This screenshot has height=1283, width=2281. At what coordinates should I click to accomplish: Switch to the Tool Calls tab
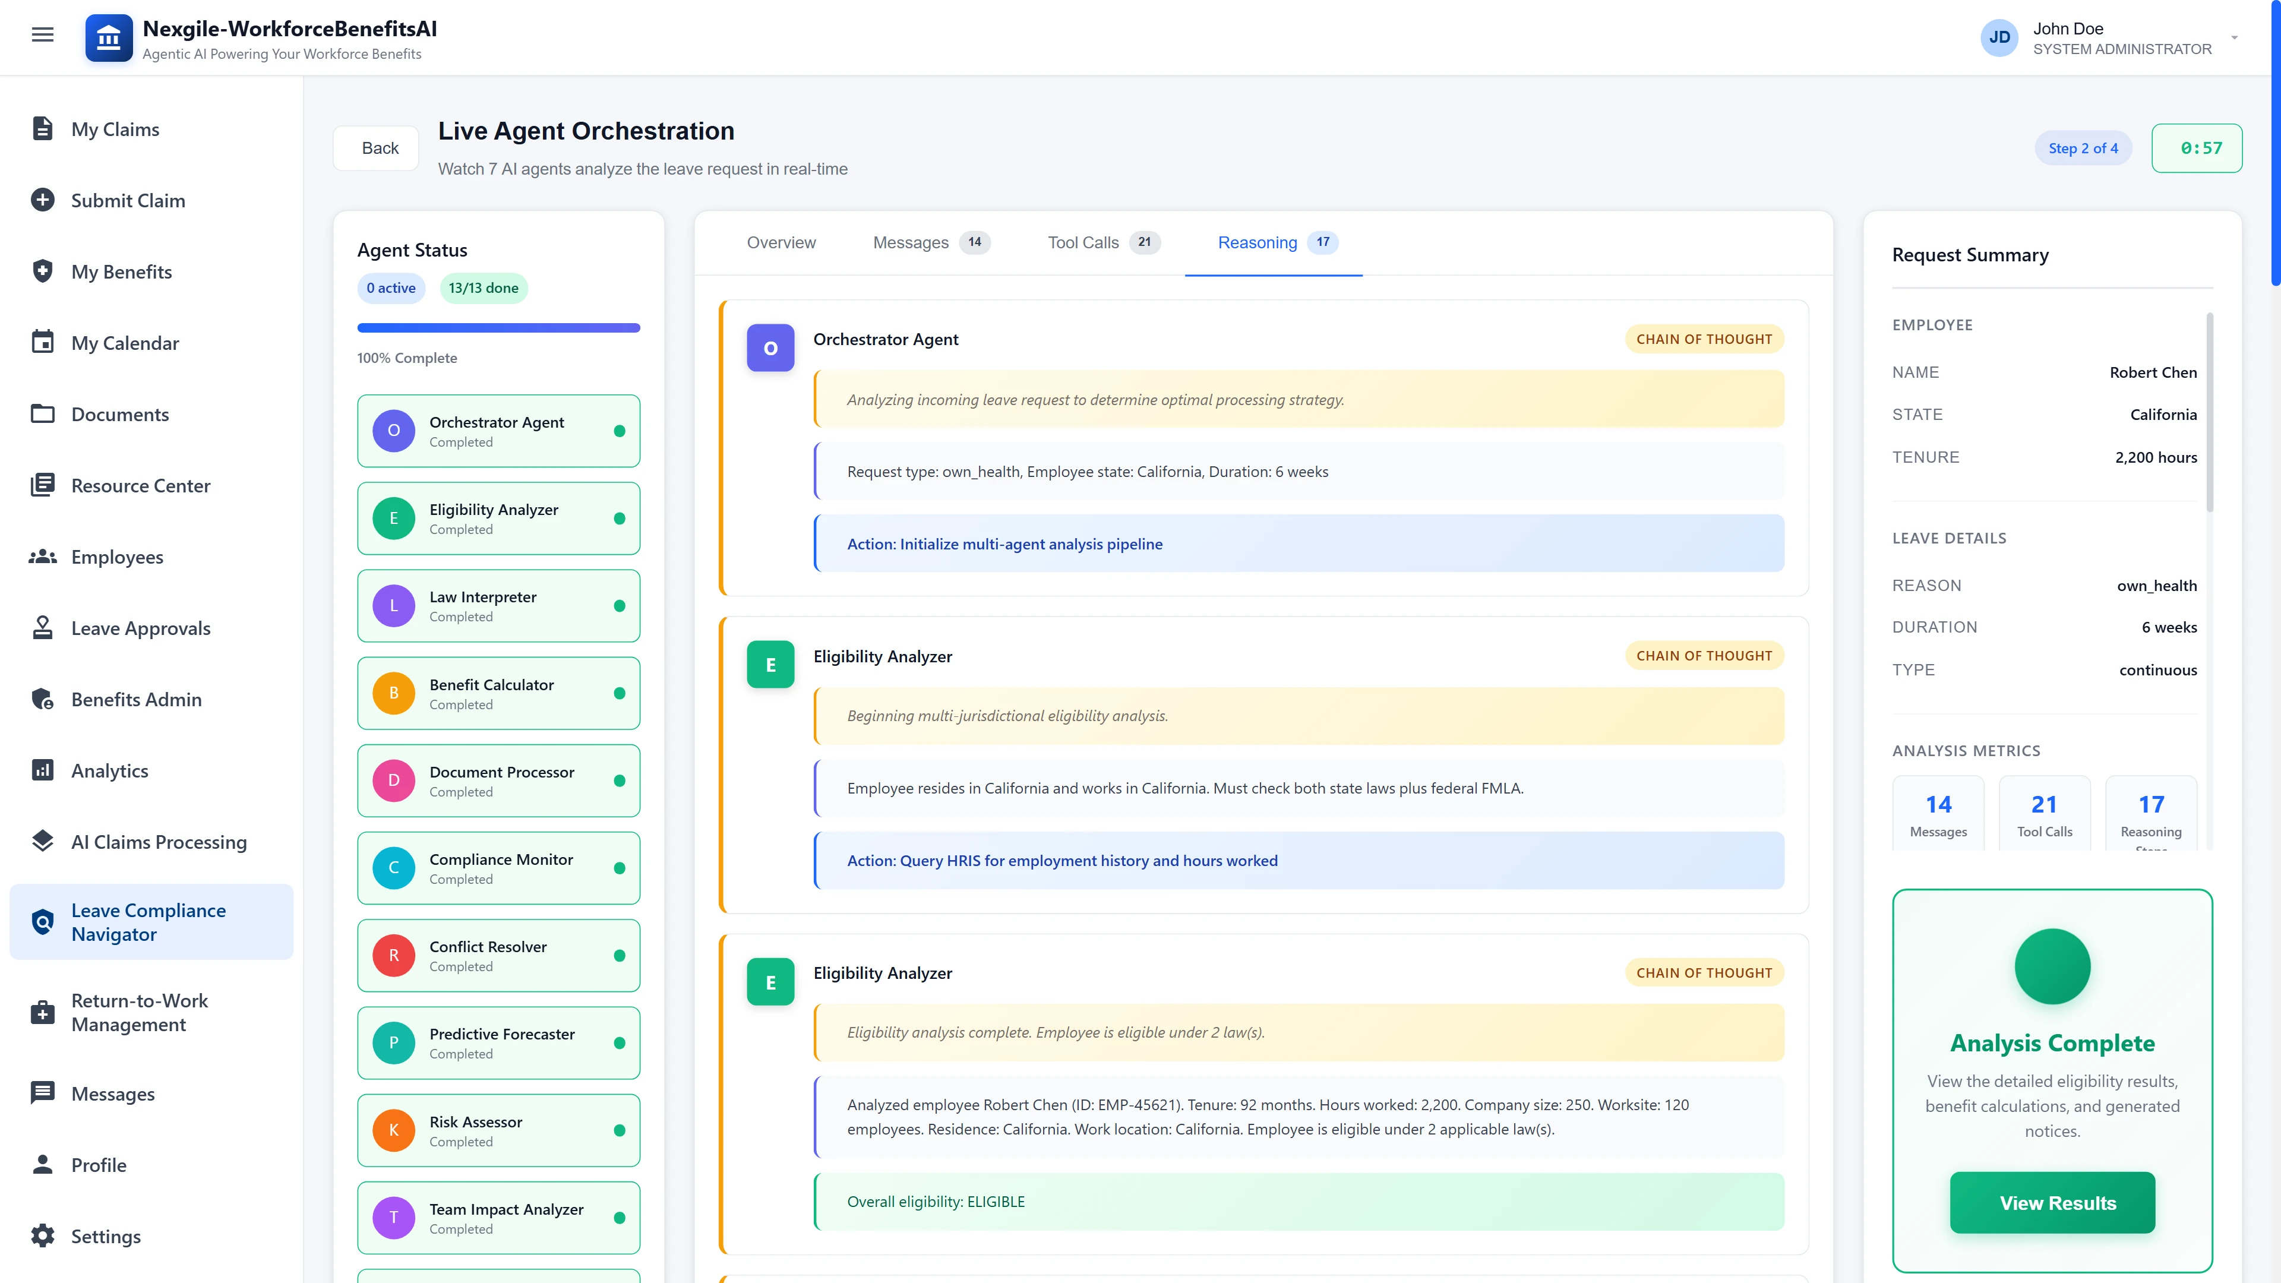click(x=1101, y=242)
